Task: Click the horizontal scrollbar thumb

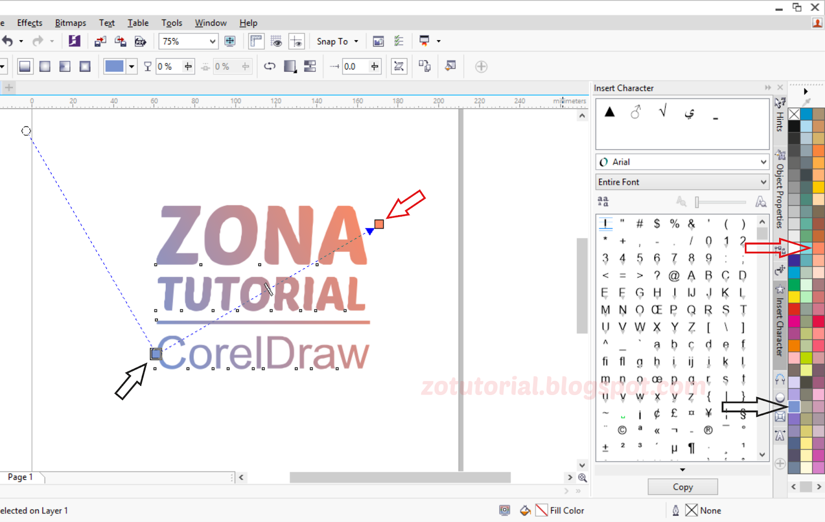Action: 400,478
